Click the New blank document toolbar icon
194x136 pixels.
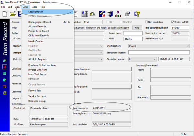point(5,14)
